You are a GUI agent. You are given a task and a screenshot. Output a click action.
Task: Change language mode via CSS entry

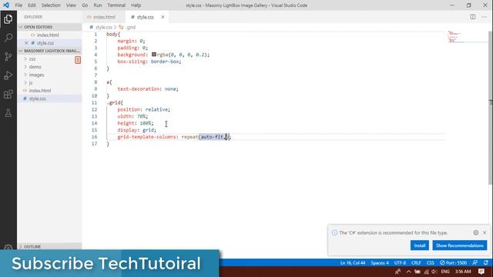pos(430,262)
